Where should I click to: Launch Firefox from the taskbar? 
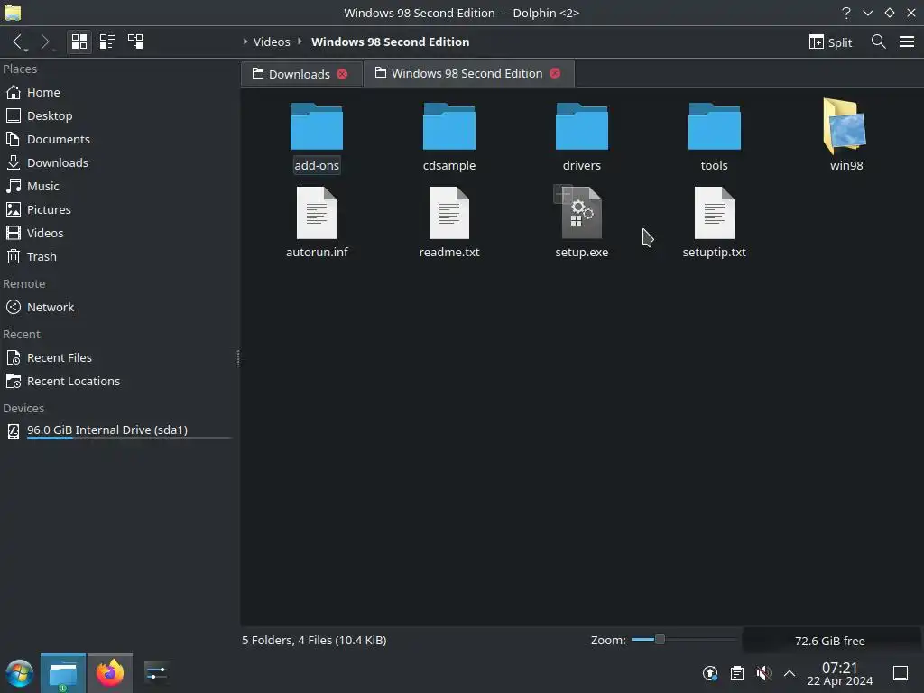coord(110,673)
